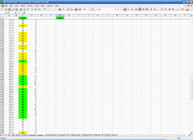Image resolution: width=193 pixels, height=140 pixels.
Task: Click the Print icon in the toolbar
Action: tap(21, 10)
